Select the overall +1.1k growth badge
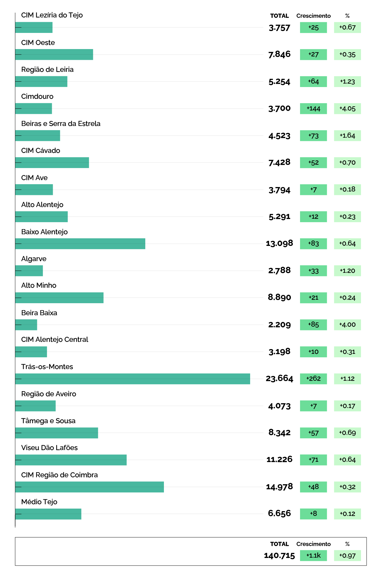Image resolution: width=379 pixels, height=576 pixels. (x=313, y=555)
